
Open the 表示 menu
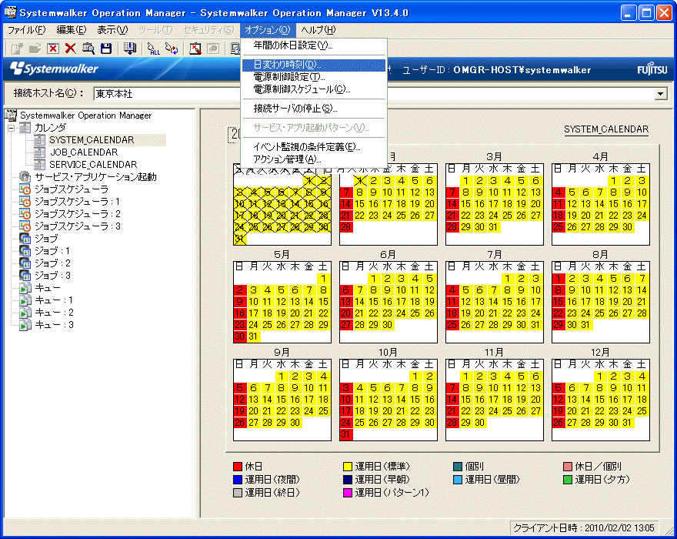(x=112, y=30)
